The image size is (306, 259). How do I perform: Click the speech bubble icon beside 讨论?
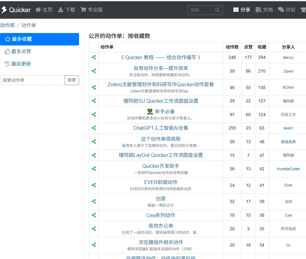281,10
